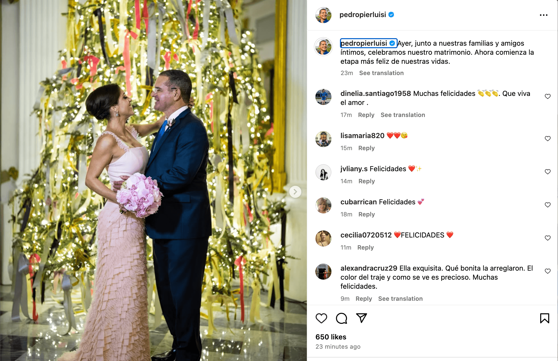This screenshot has height=361, width=558.
Task: Reply to dinelia.santiago1958's comment
Action: click(x=366, y=115)
